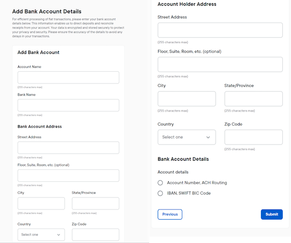Click chevron arrow in Bank Account Country selector

click(59, 235)
